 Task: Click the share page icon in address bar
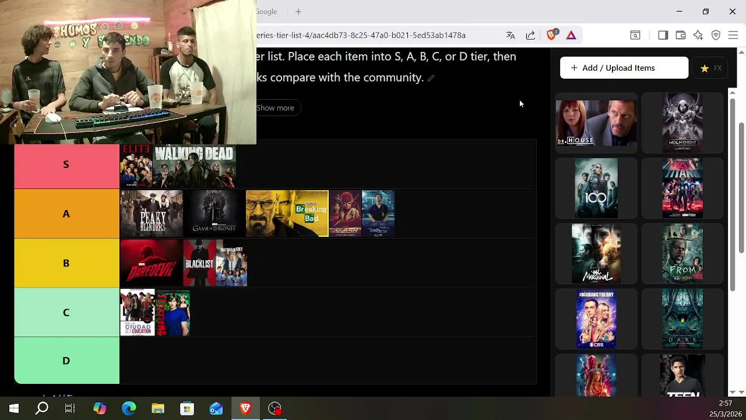point(530,35)
